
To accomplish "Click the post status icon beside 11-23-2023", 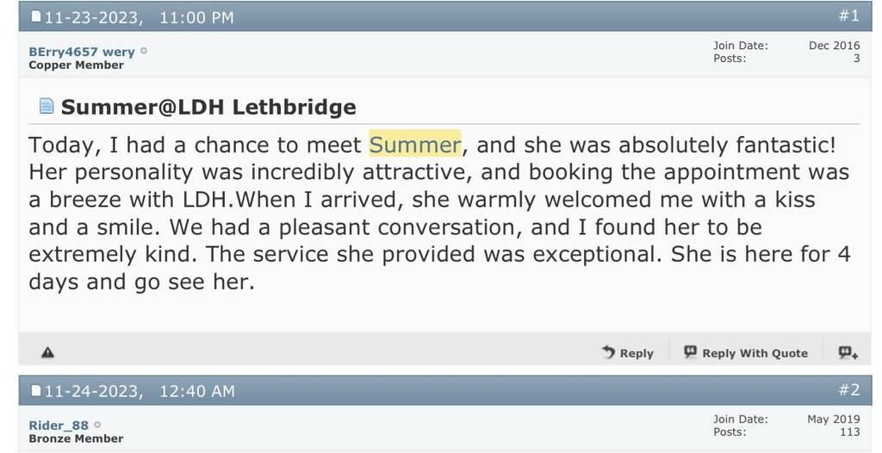I will pyautogui.click(x=36, y=17).
